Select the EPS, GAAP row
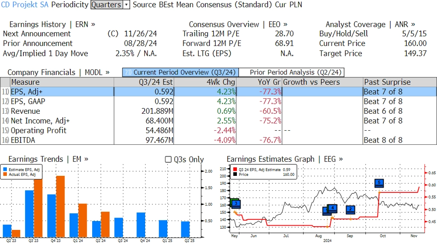The width and height of the screenshot is (437, 244). [x=218, y=101]
